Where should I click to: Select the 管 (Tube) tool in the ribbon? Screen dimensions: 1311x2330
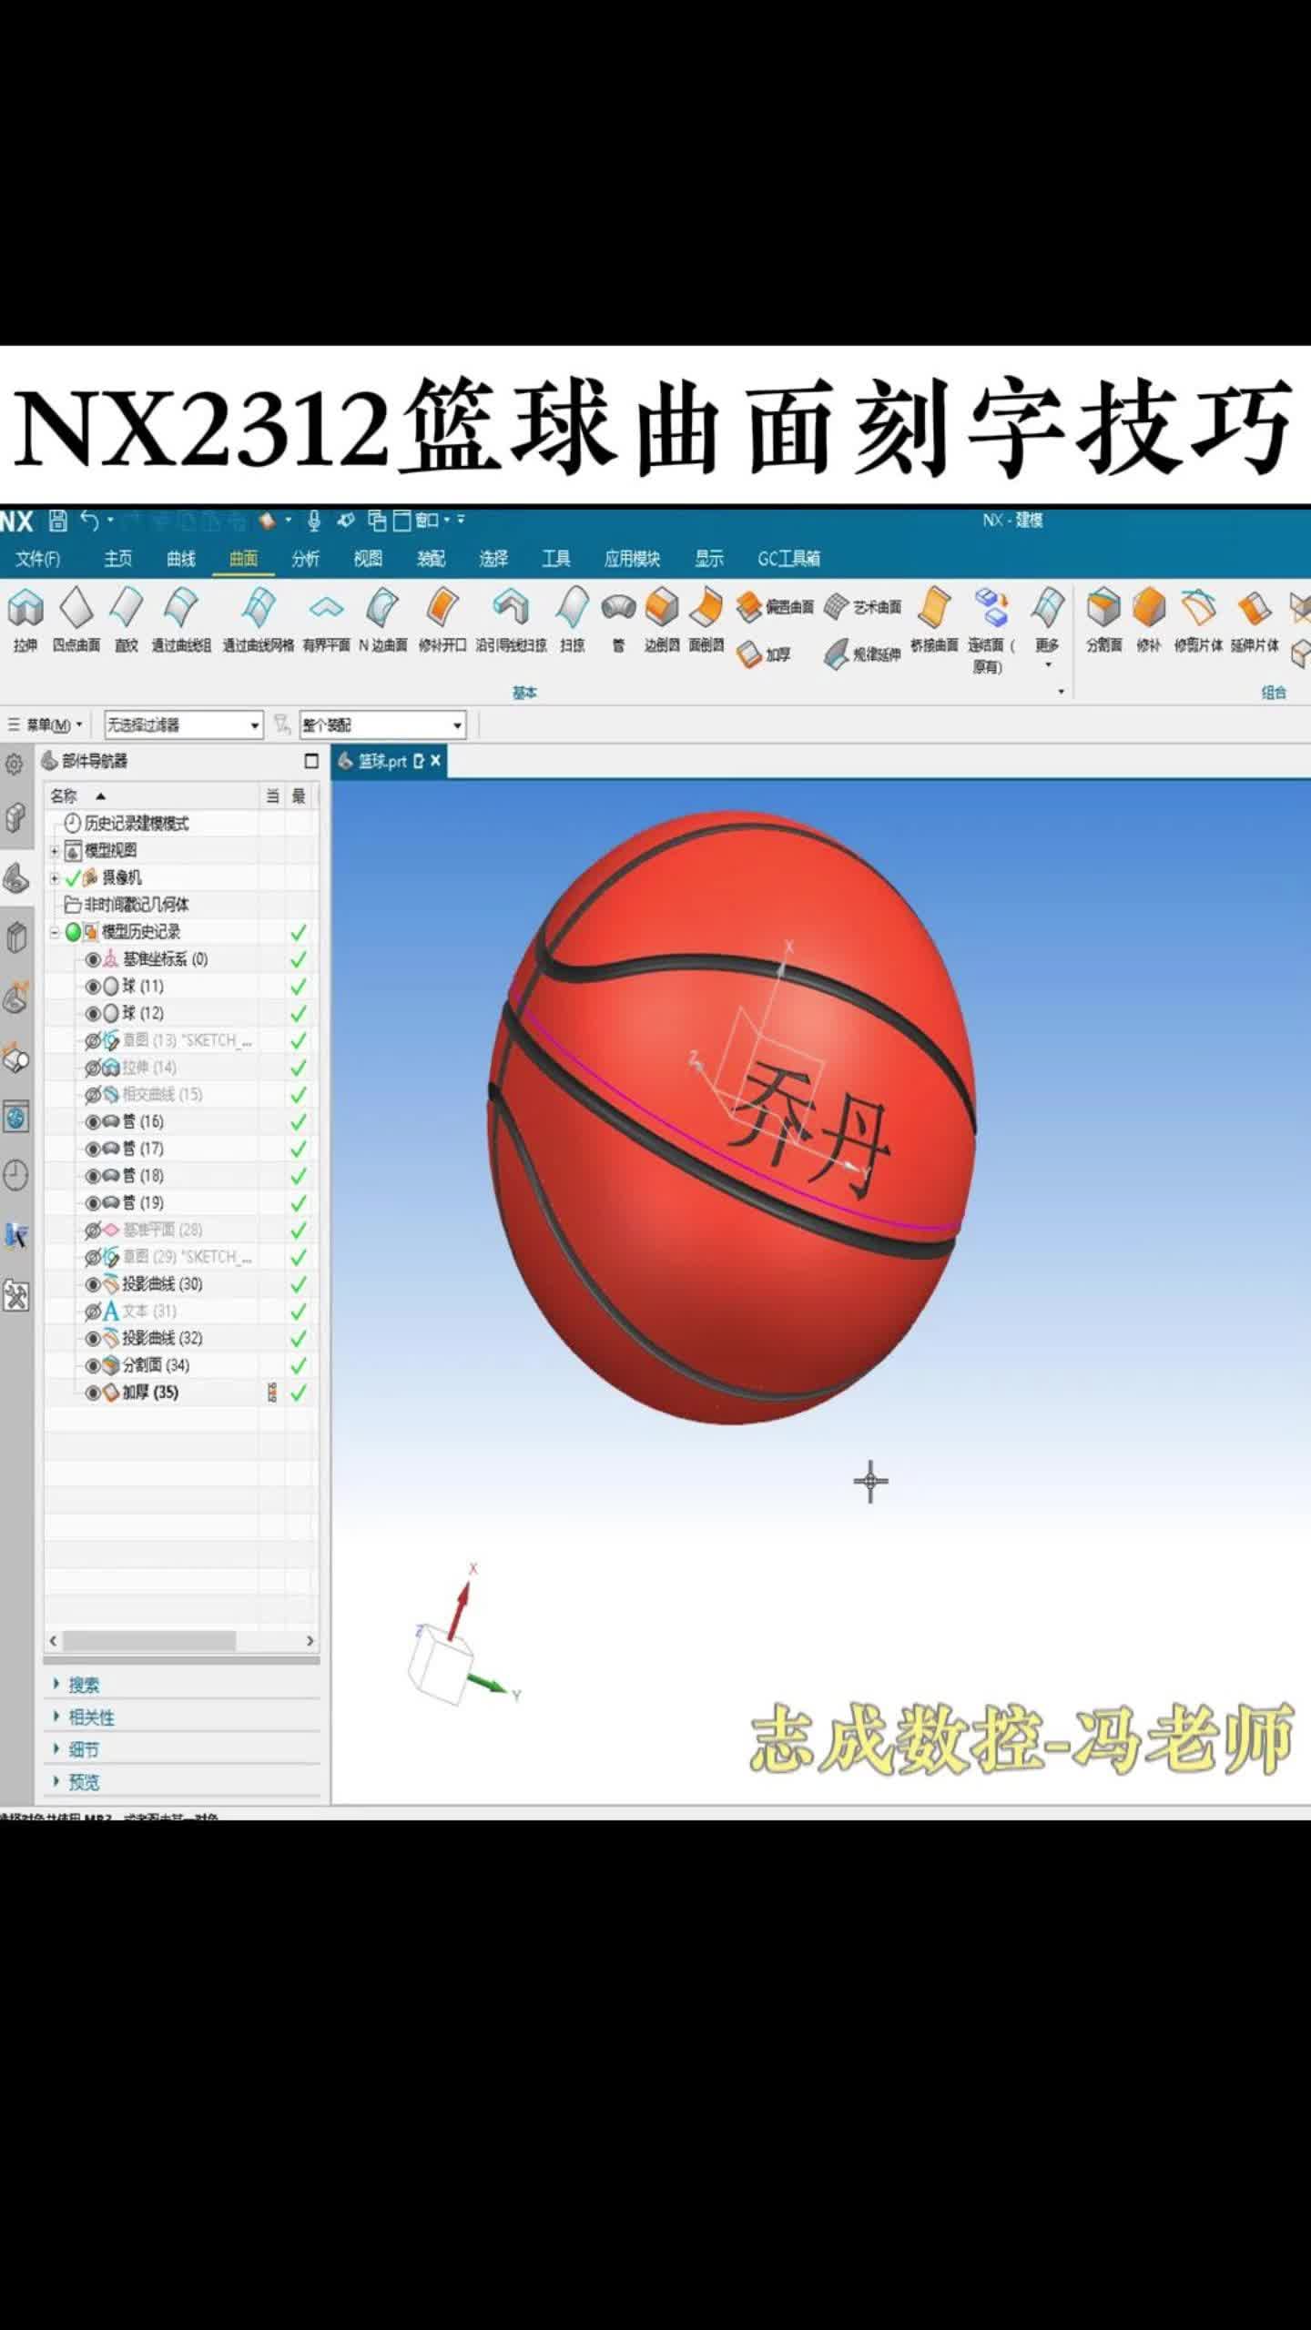[618, 620]
